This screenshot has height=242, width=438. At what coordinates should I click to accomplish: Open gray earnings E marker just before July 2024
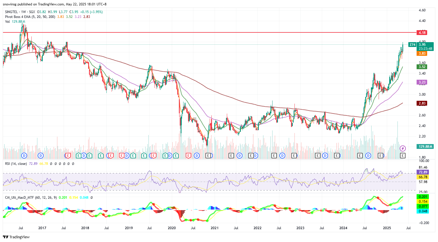360,155
